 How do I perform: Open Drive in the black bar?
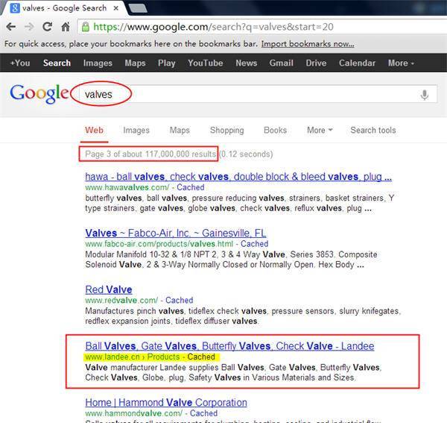click(316, 63)
